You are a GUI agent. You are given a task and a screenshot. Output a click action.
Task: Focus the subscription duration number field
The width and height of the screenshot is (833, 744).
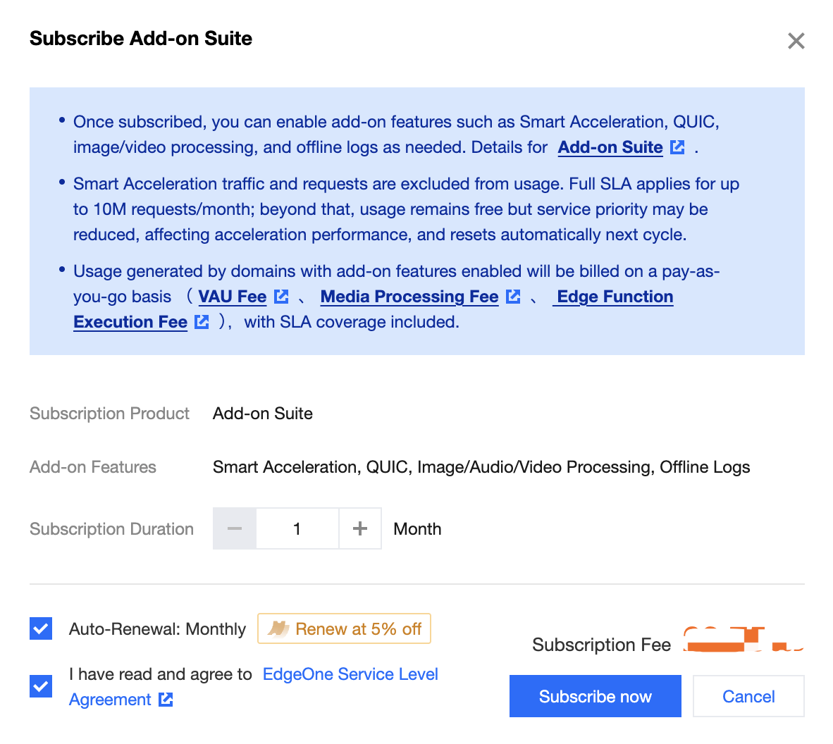(x=297, y=528)
